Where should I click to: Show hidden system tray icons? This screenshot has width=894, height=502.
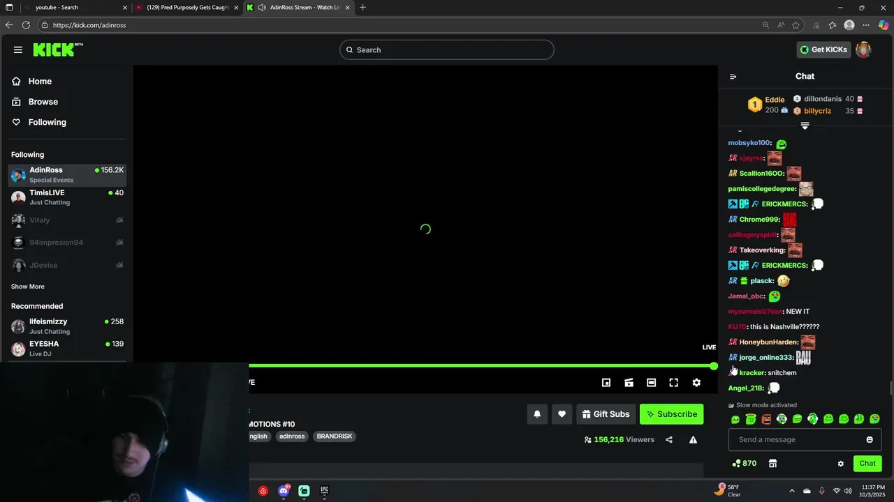pos(791,491)
